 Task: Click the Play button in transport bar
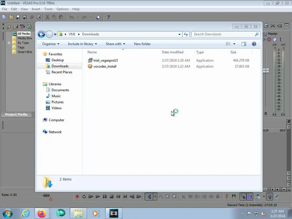pos(98,196)
